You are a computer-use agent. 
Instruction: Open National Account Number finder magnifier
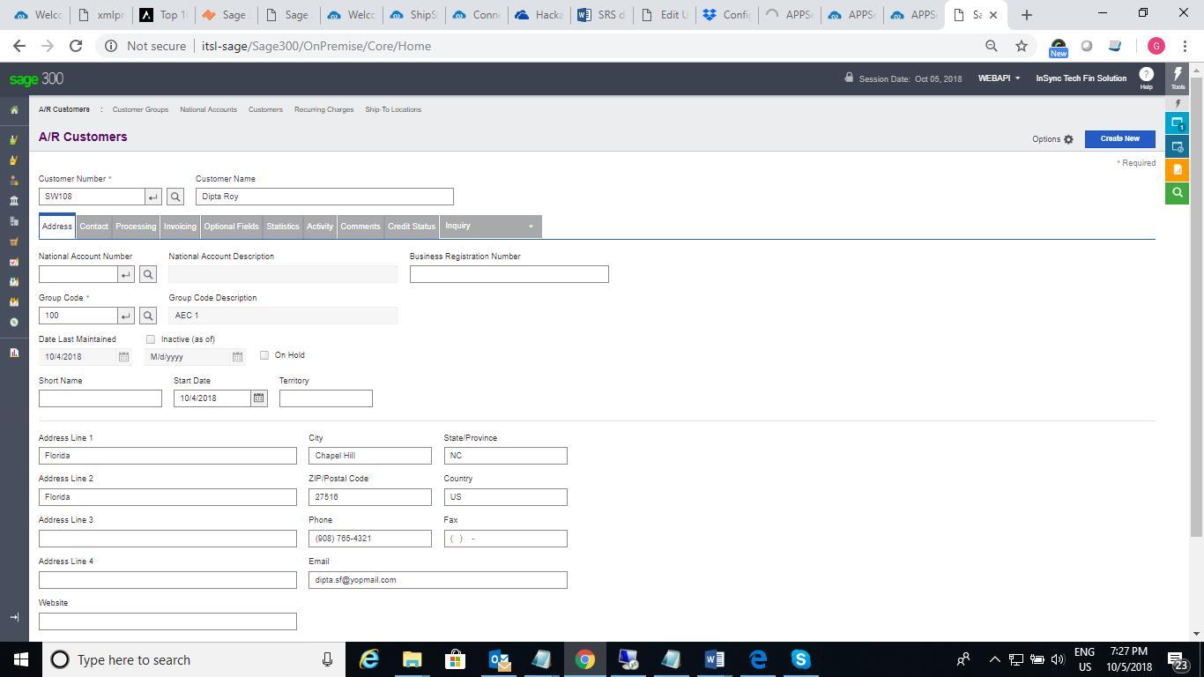148,274
